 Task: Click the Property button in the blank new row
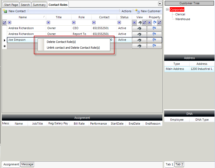154,46
